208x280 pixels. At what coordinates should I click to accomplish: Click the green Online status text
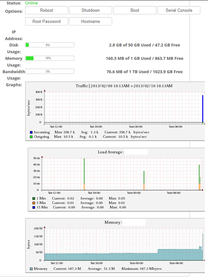(x=31, y=3)
